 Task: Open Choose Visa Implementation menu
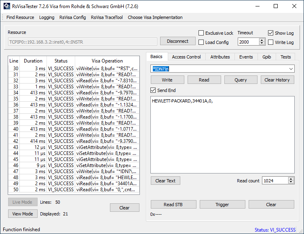(155, 17)
